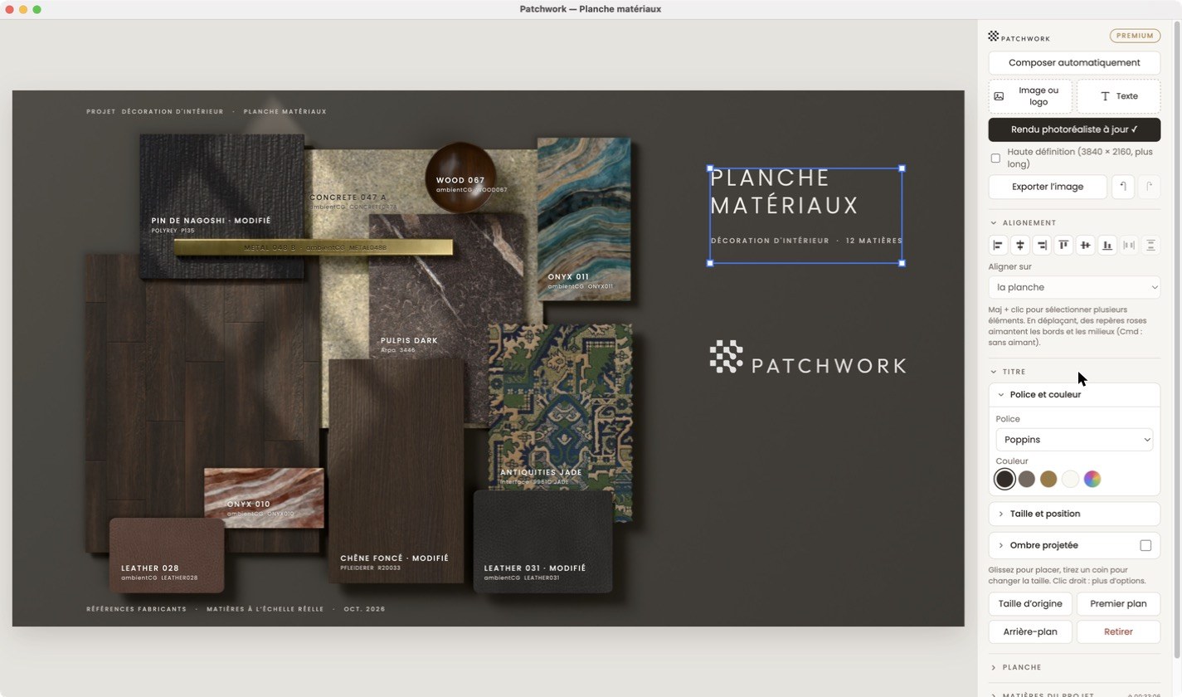Toggle the Ombre projetée checkbox
Viewport: 1182px width, 697px height.
tap(1146, 545)
